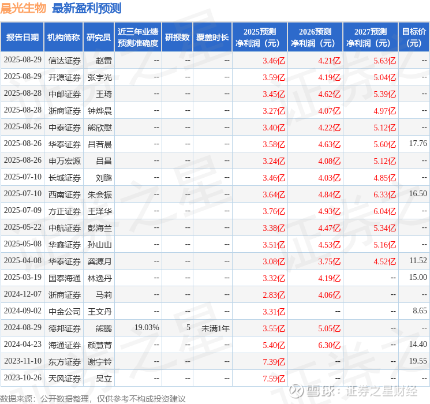Click researcher 龚源月

click(x=100, y=261)
